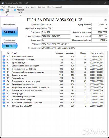This screenshot has height=138, width=109.
Task: Click the next disk arrow button
Action: point(106,20)
